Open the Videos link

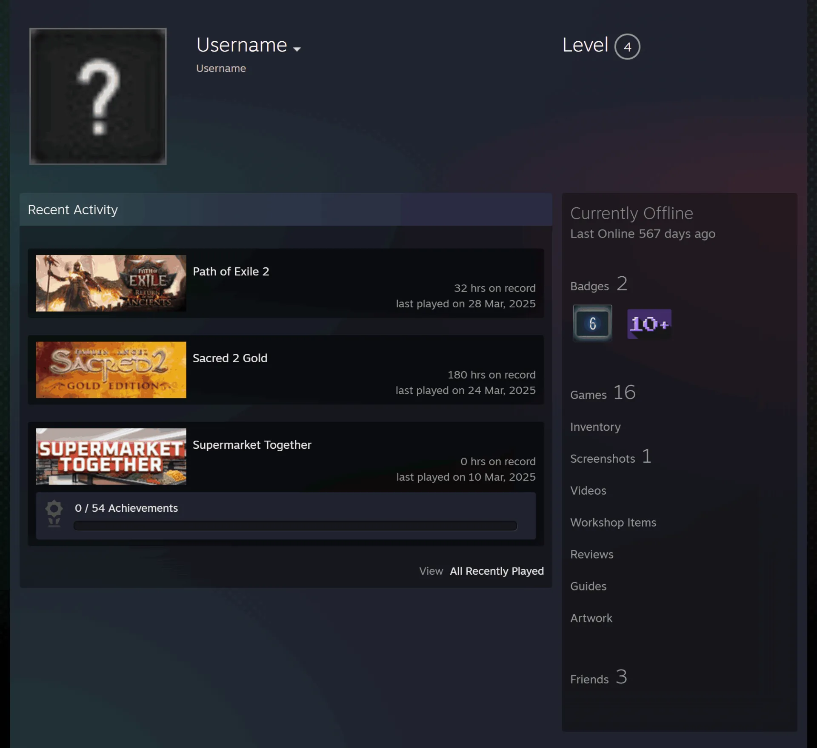coord(588,490)
